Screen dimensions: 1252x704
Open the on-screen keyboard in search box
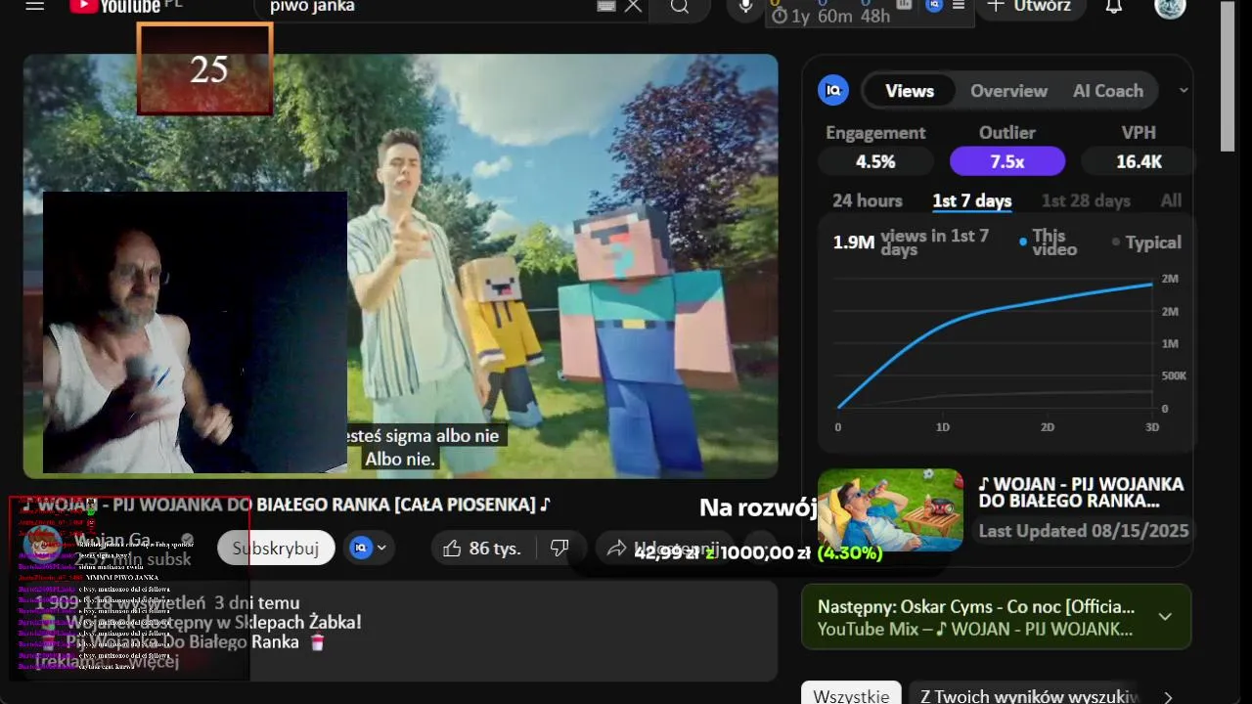click(605, 6)
